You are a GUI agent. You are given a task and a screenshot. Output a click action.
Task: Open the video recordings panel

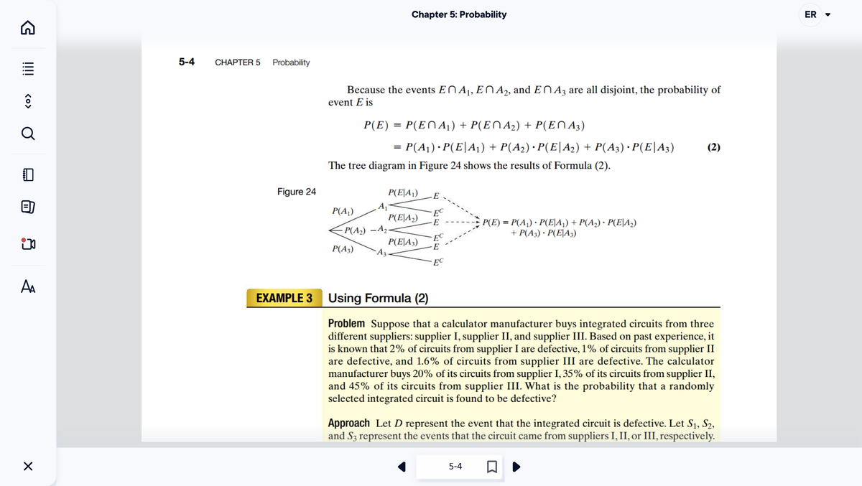27,244
